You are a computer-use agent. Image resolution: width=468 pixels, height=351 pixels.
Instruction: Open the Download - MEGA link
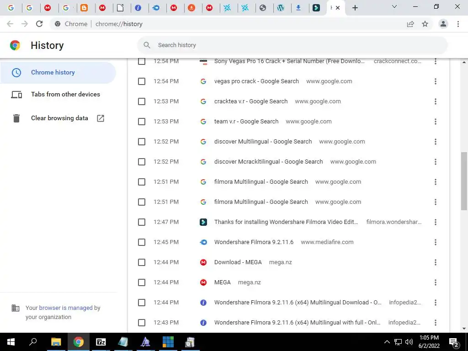click(238, 262)
